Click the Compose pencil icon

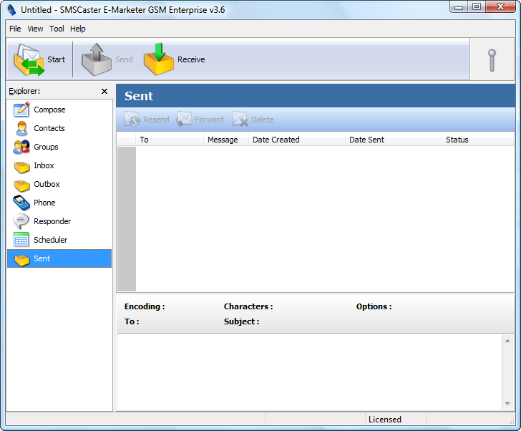tap(21, 110)
